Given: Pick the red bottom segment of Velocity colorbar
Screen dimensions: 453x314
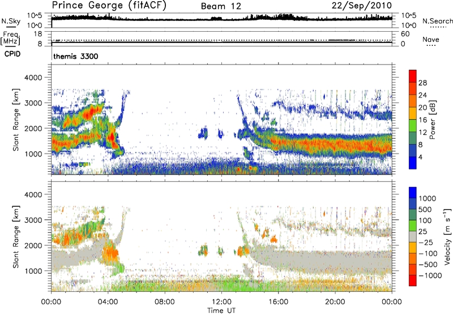Looking at the screenshot, I should [x=413, y=281].
